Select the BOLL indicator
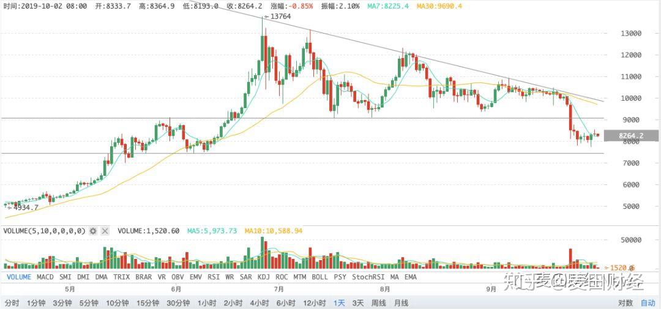This screenshot has width=661, height=309. coord(319,277)
